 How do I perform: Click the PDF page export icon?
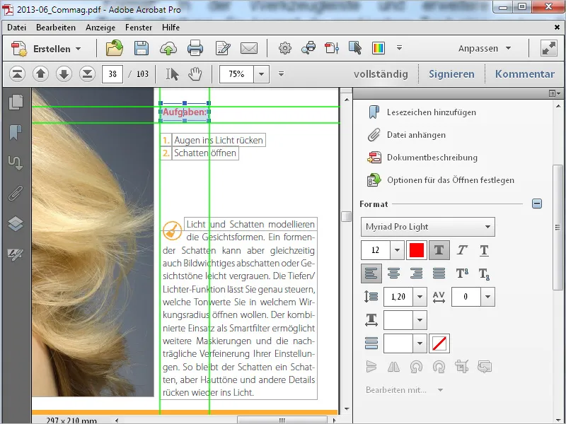click(x=332, y=48)
